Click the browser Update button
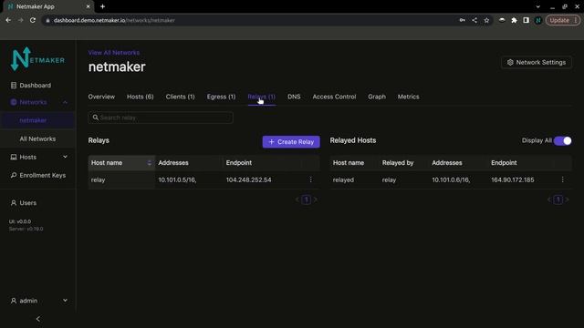584x328 pixels. [562, 20]
